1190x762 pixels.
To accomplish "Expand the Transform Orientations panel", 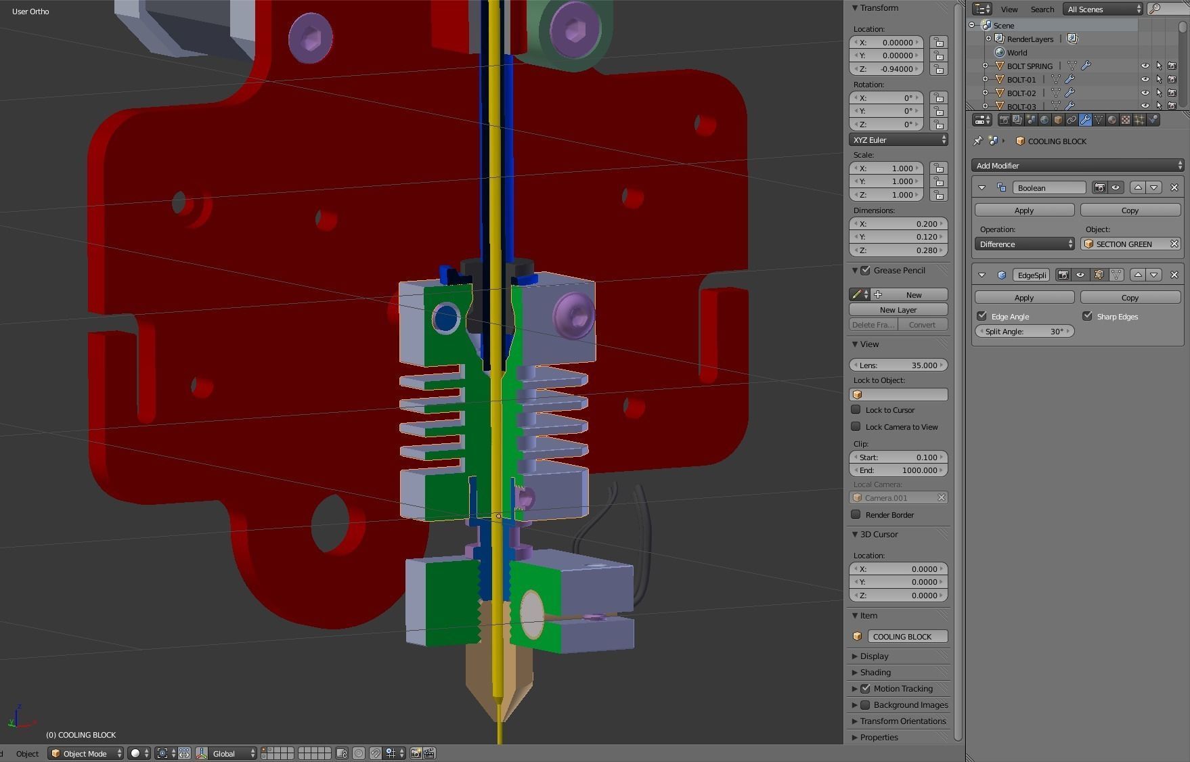I will tap(898, 721).
